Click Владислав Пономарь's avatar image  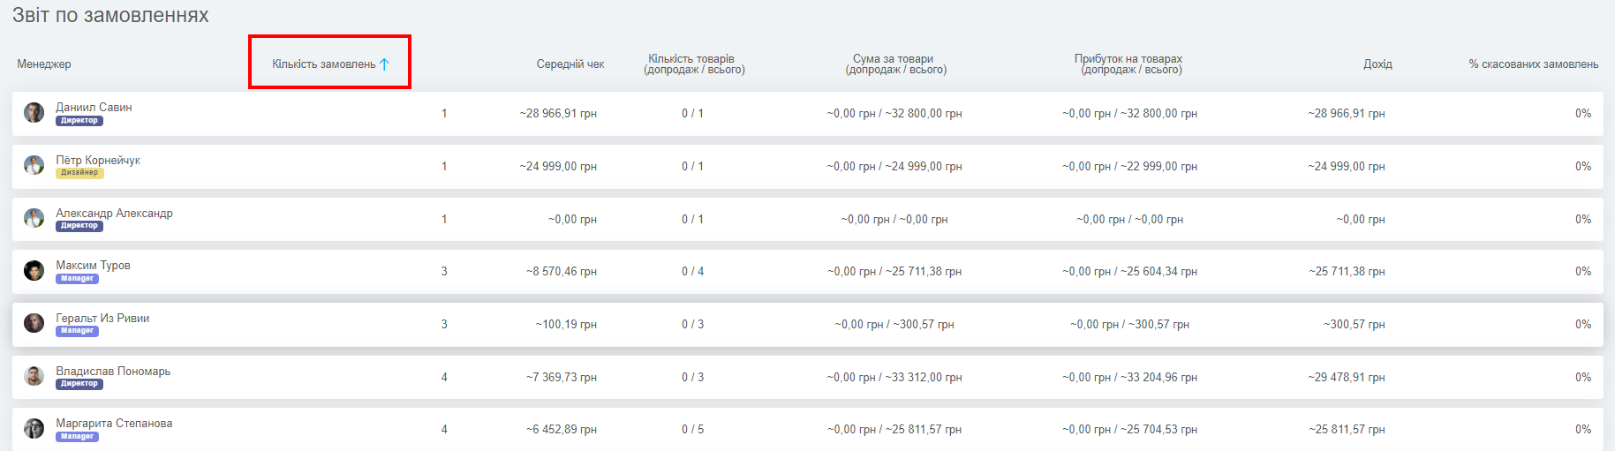(34, 376)
